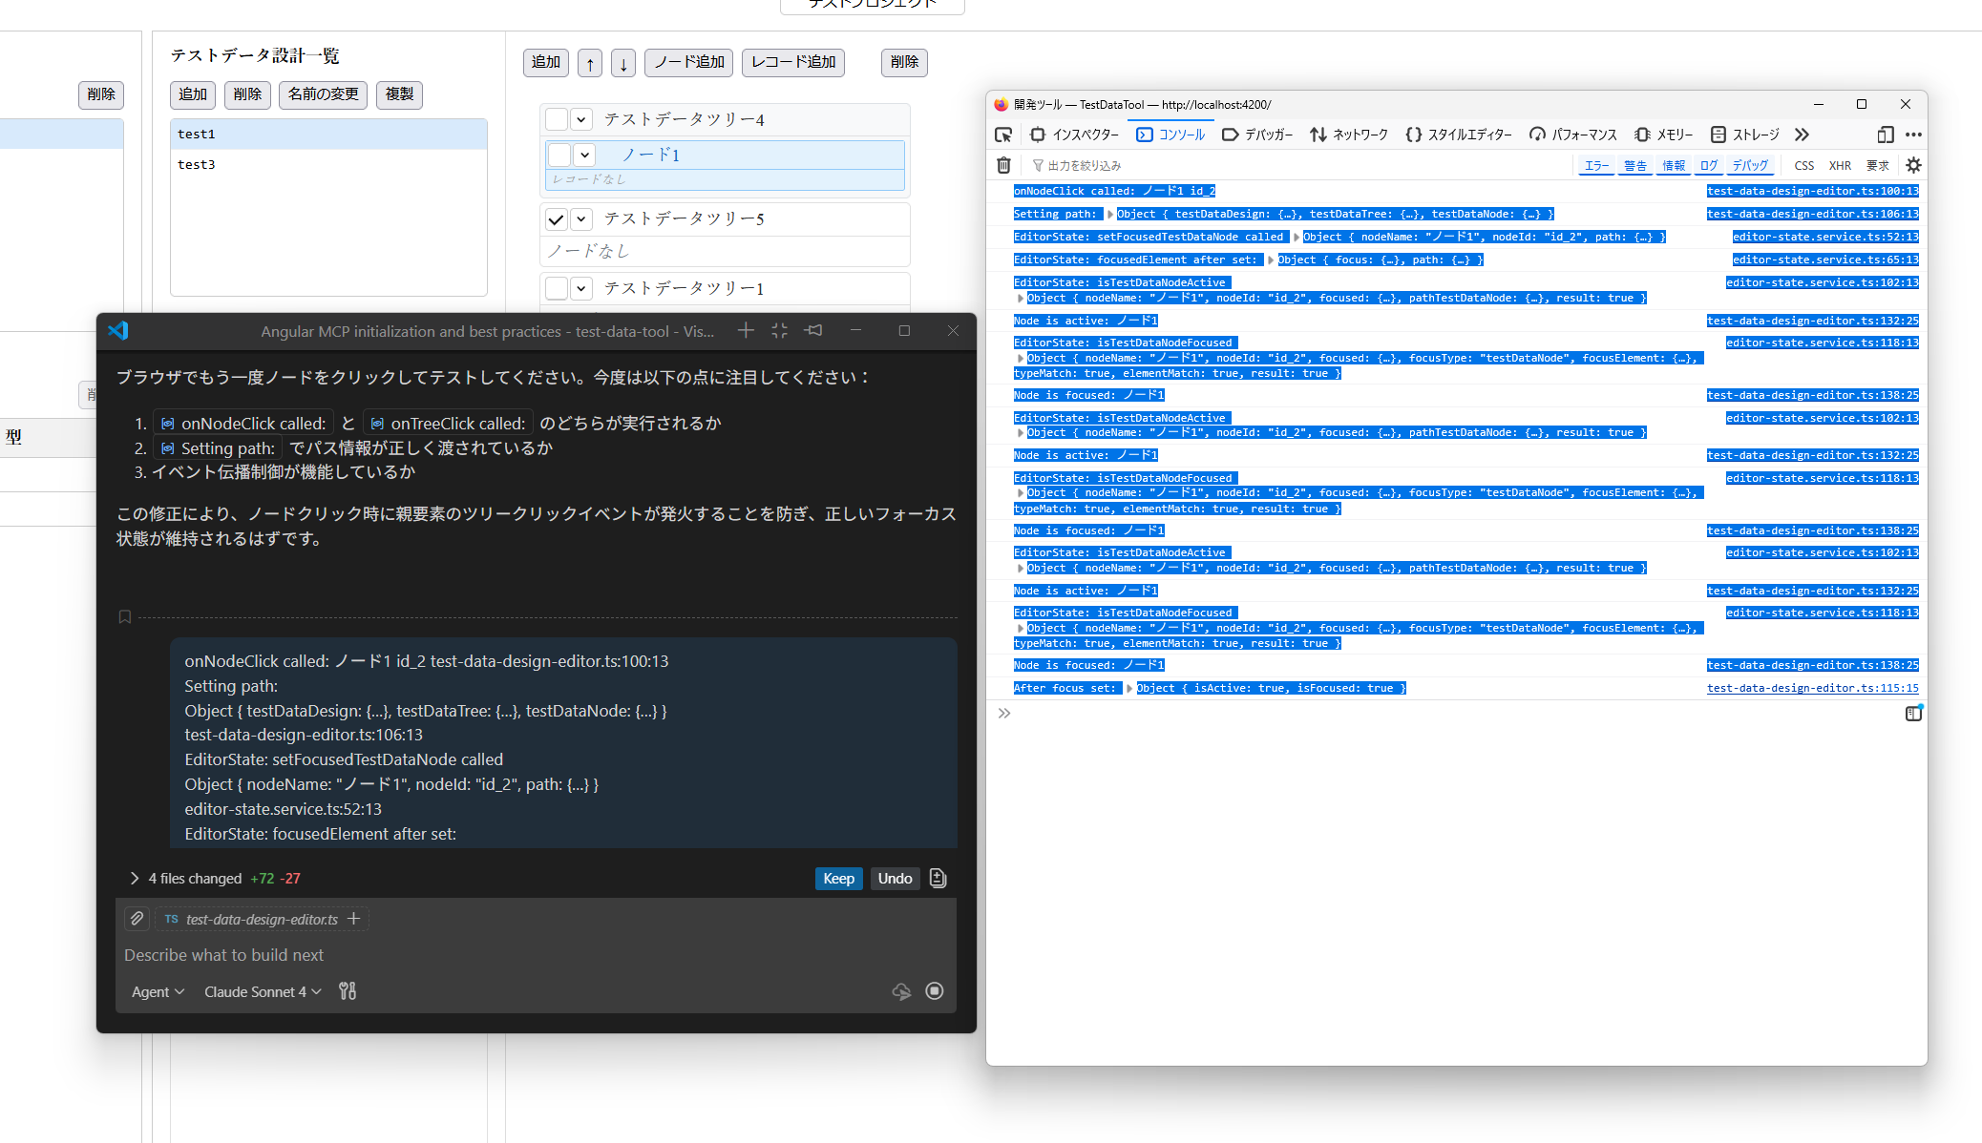This screenshot has height=1143, width=1982.
Task: Move the selected node down with the arrow
Action: click(622, 63)
